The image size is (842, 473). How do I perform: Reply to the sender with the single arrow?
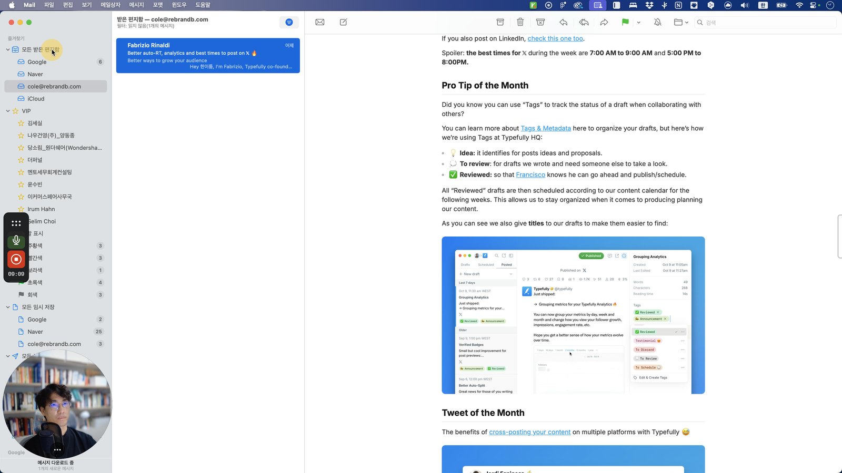tap(563, 22)
